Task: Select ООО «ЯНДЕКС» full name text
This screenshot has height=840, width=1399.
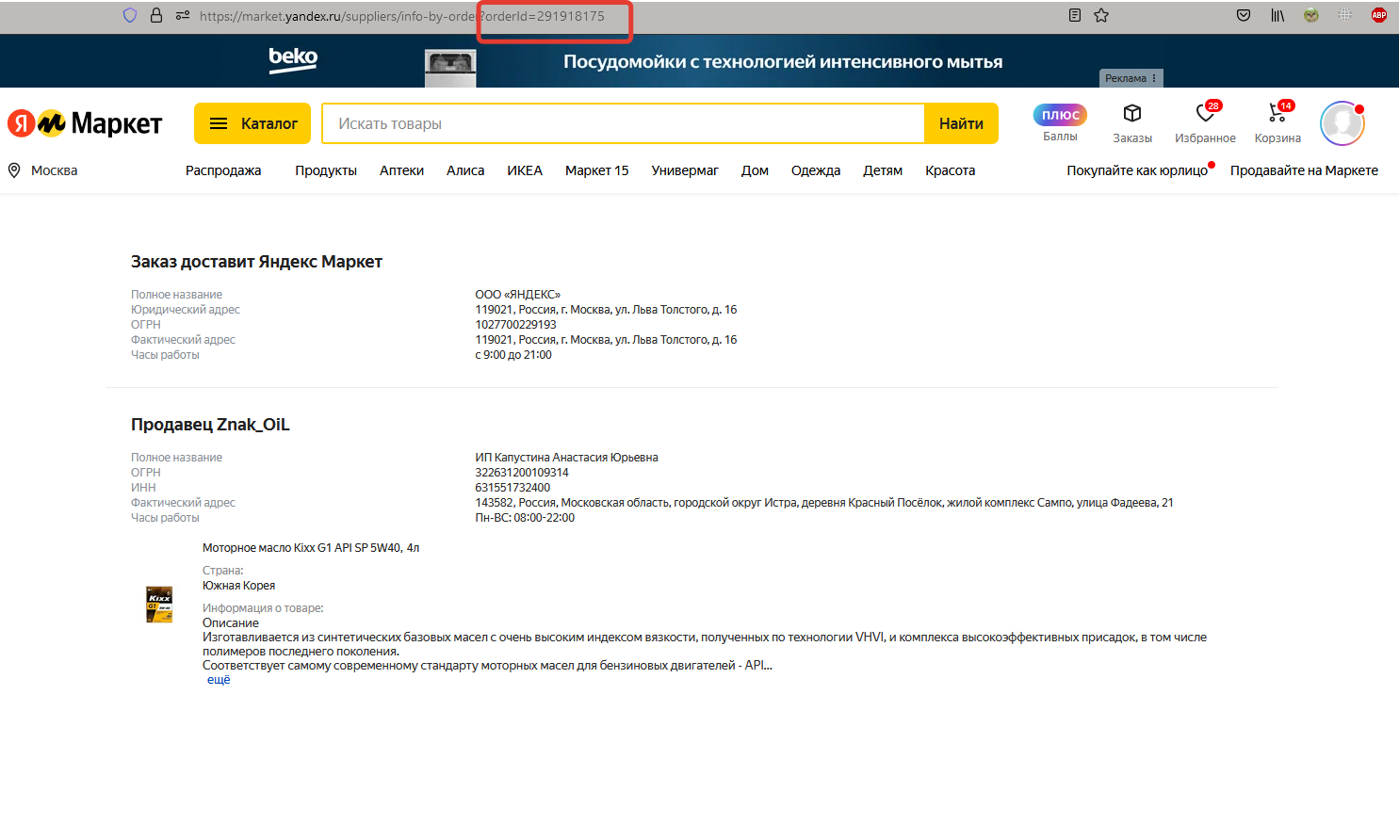Action: click(x=517, y=295)
